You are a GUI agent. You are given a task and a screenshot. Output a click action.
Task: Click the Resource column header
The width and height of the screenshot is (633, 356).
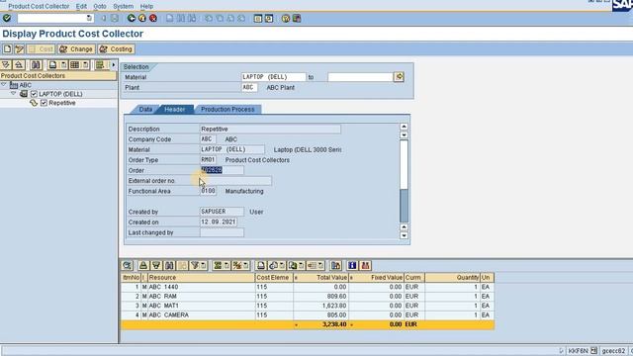(201, 278)
